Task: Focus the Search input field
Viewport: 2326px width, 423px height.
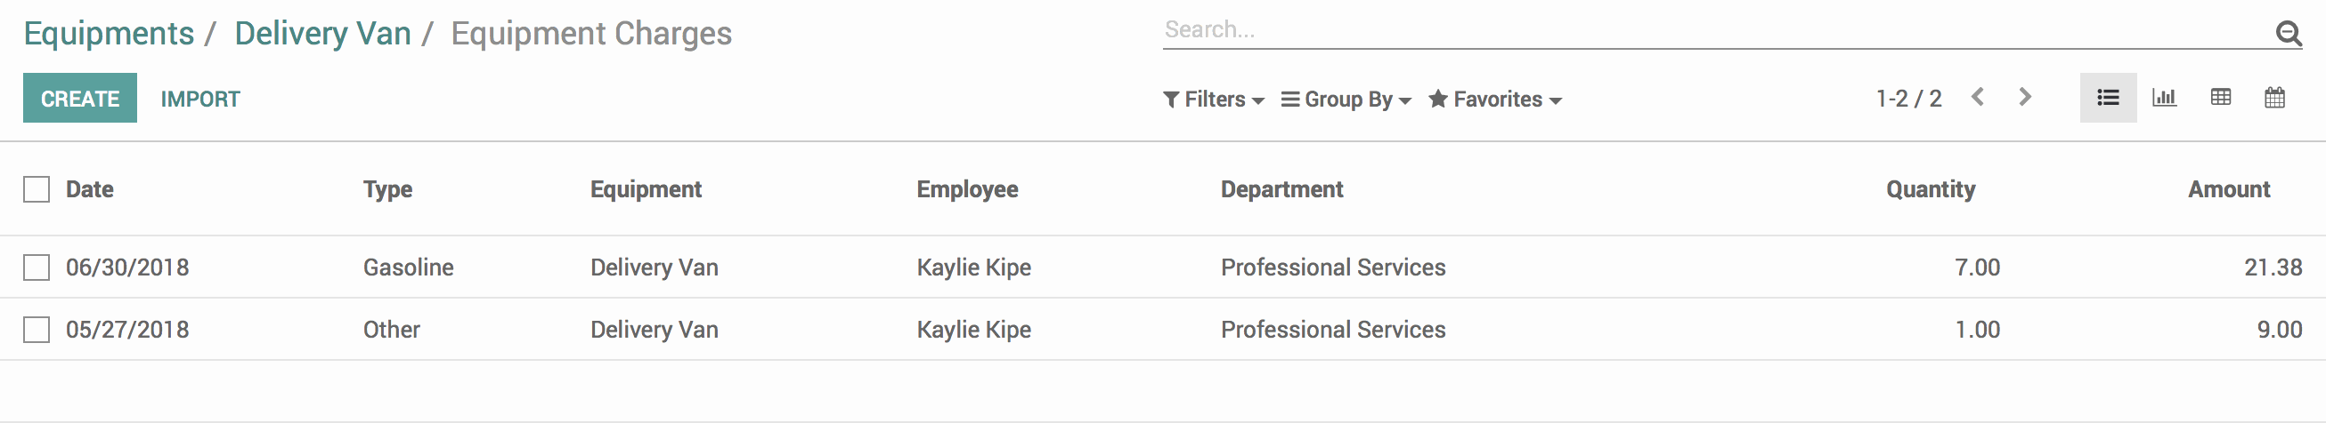Action: tap(1716, 29)
